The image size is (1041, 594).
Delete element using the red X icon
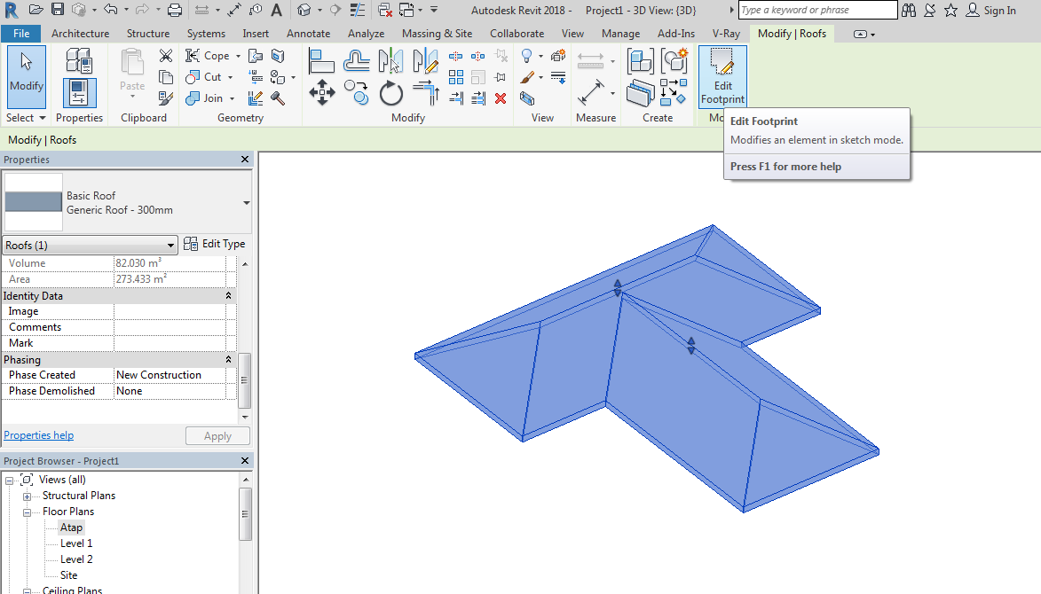click(x=500, y=98)
